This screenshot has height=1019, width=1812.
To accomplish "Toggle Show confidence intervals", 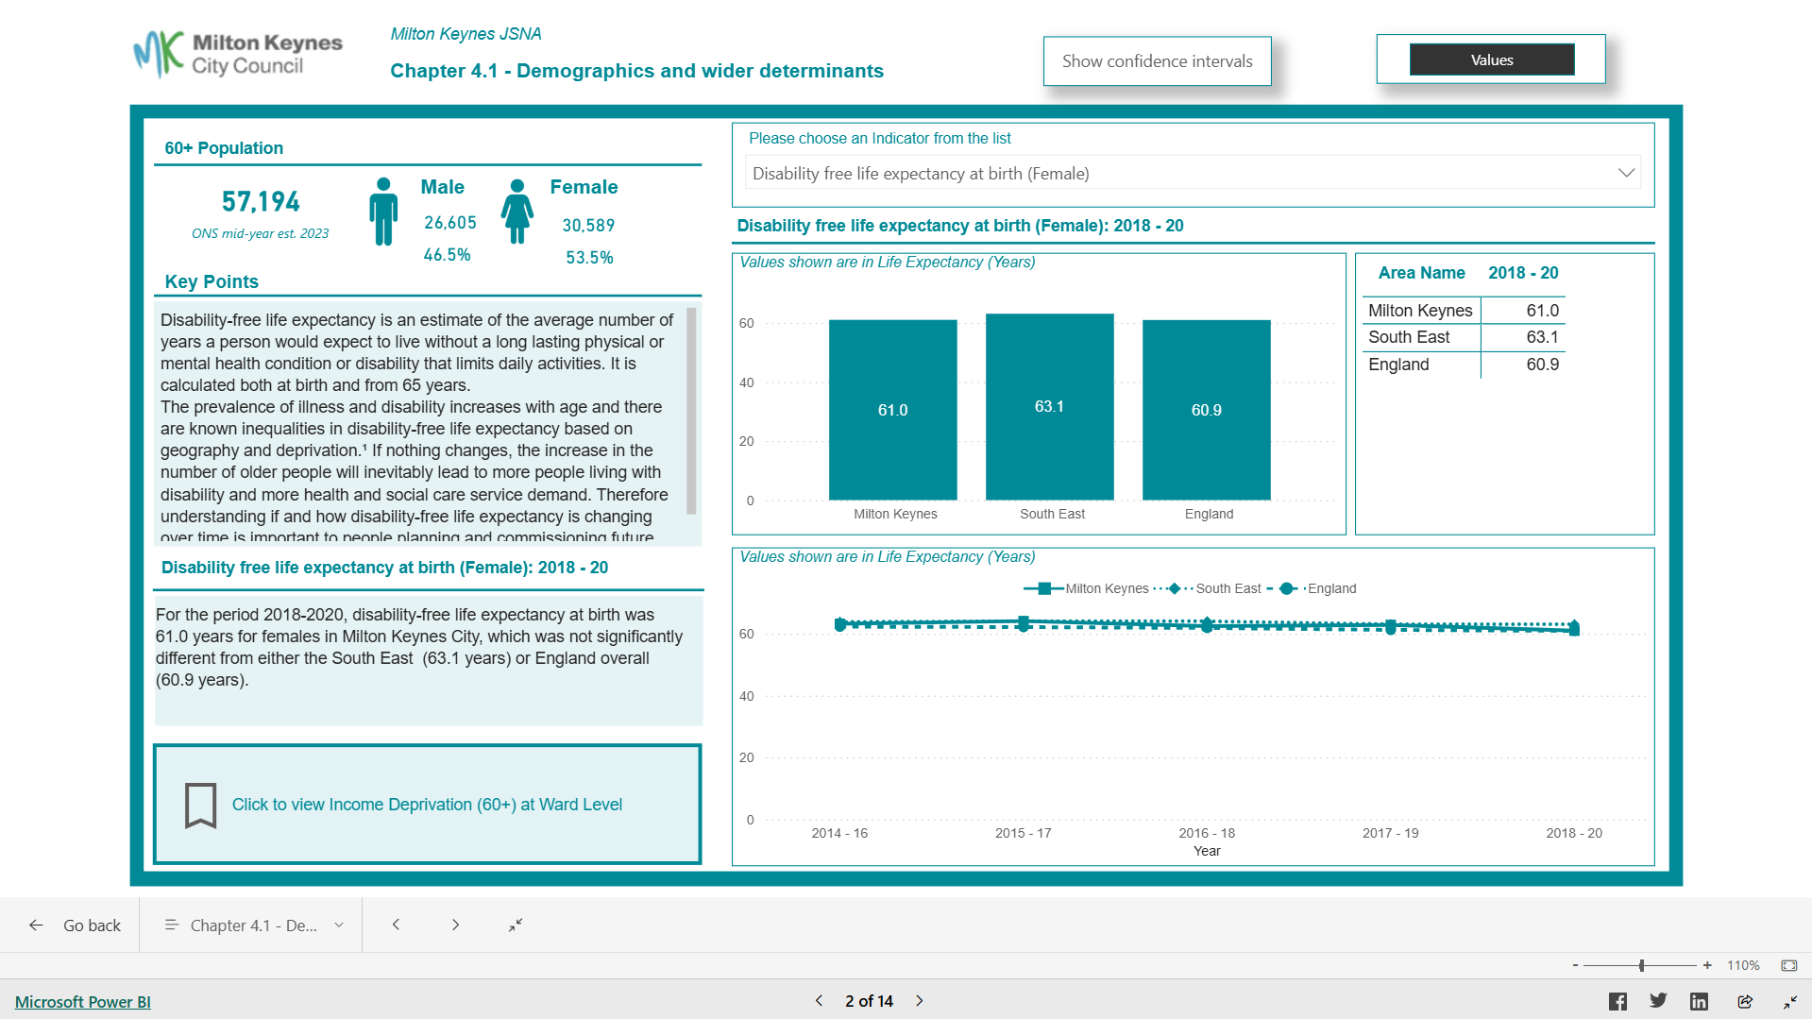I will pos(1157,61).
